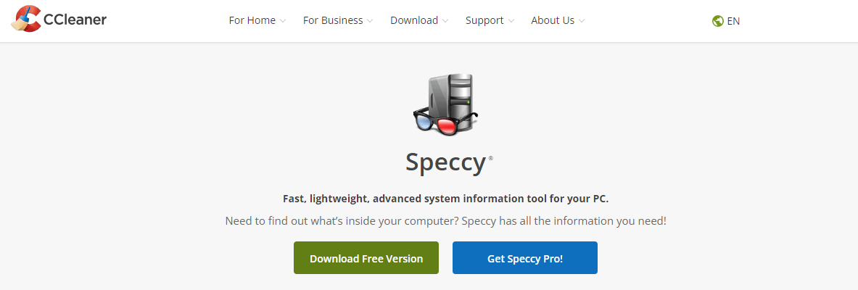The image size is (858, 290).
Task: Open the For Home menu
Action: click(x=252, y=21)
